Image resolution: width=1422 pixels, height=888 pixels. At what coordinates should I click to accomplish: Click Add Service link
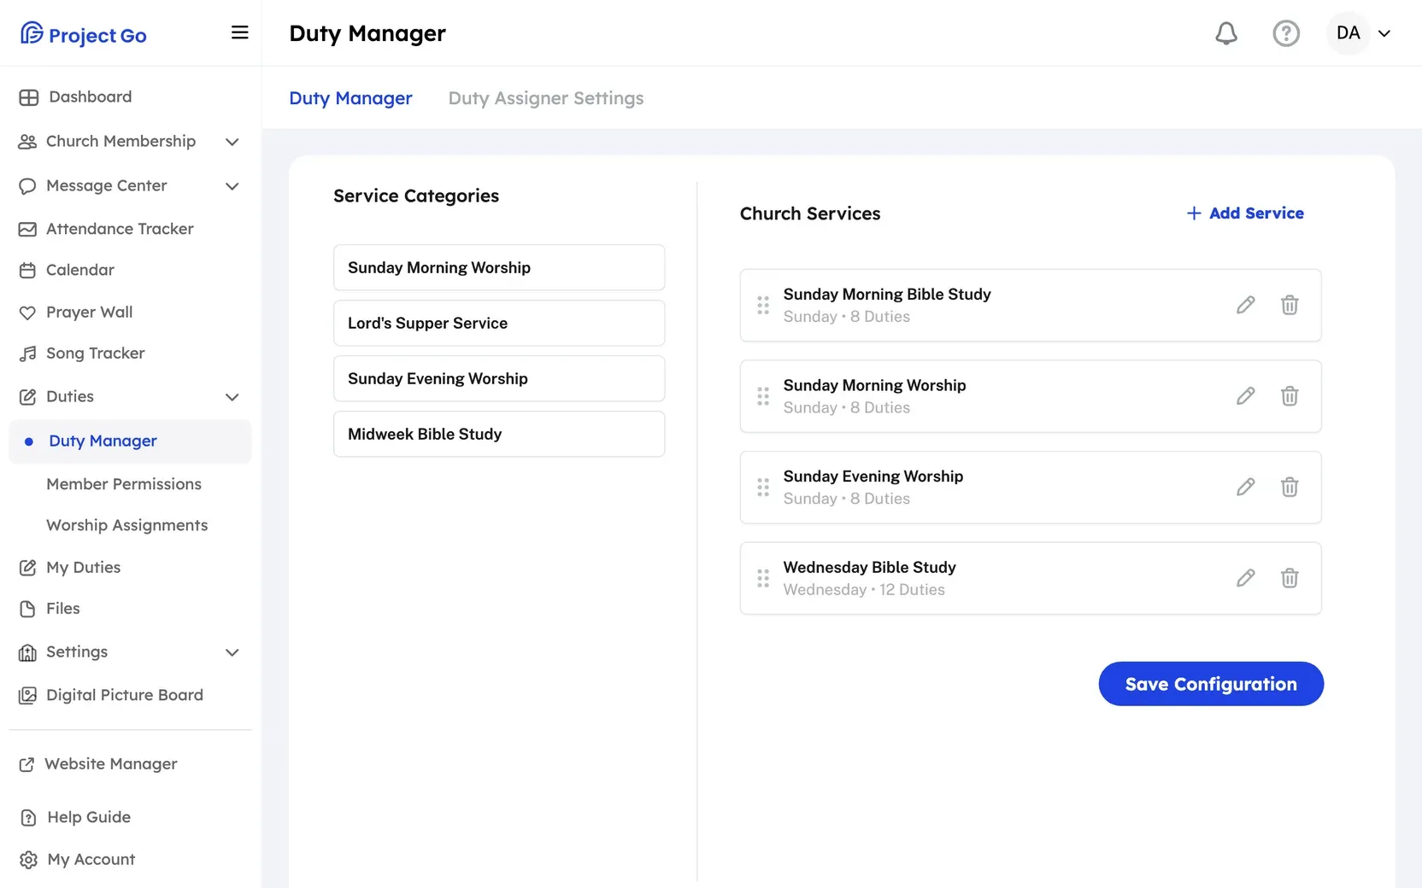(x=1245, y=213)
